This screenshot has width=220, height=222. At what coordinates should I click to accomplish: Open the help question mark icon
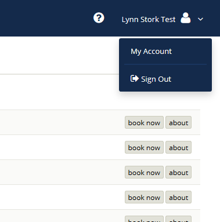point(99,18)
